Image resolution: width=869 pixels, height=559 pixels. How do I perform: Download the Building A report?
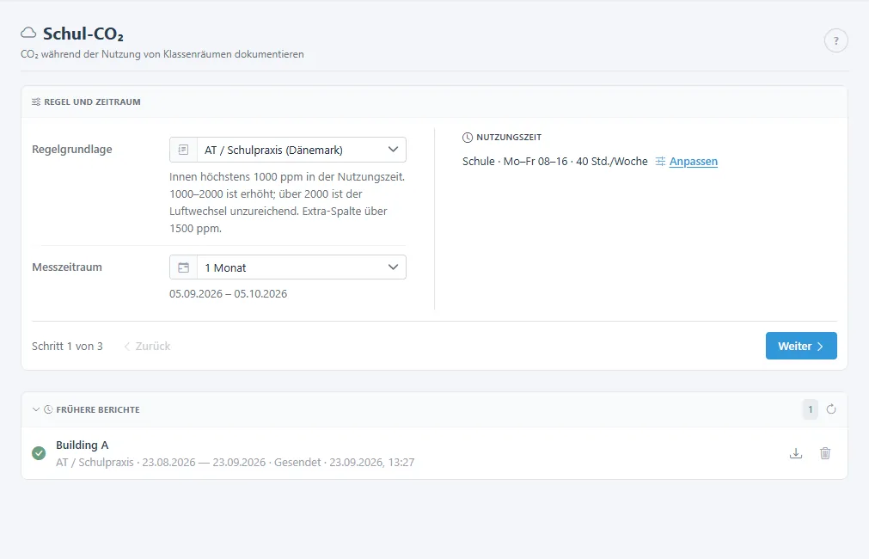pyautogui.click(x=796, y=453)
